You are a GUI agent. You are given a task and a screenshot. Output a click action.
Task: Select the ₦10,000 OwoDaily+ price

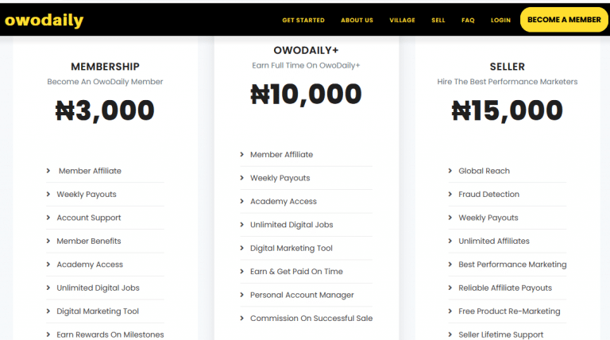pyautogui.click(x=306, y=95)
